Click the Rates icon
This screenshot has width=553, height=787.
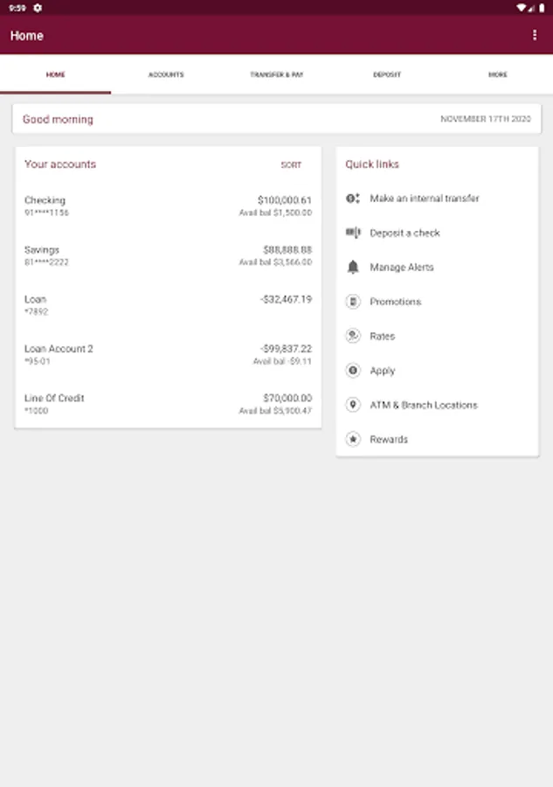(x=353, y=336)
